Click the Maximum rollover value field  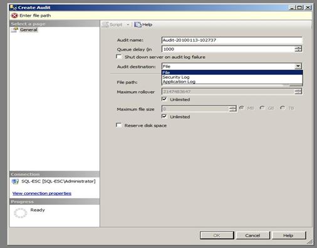[x=228, y=91]
